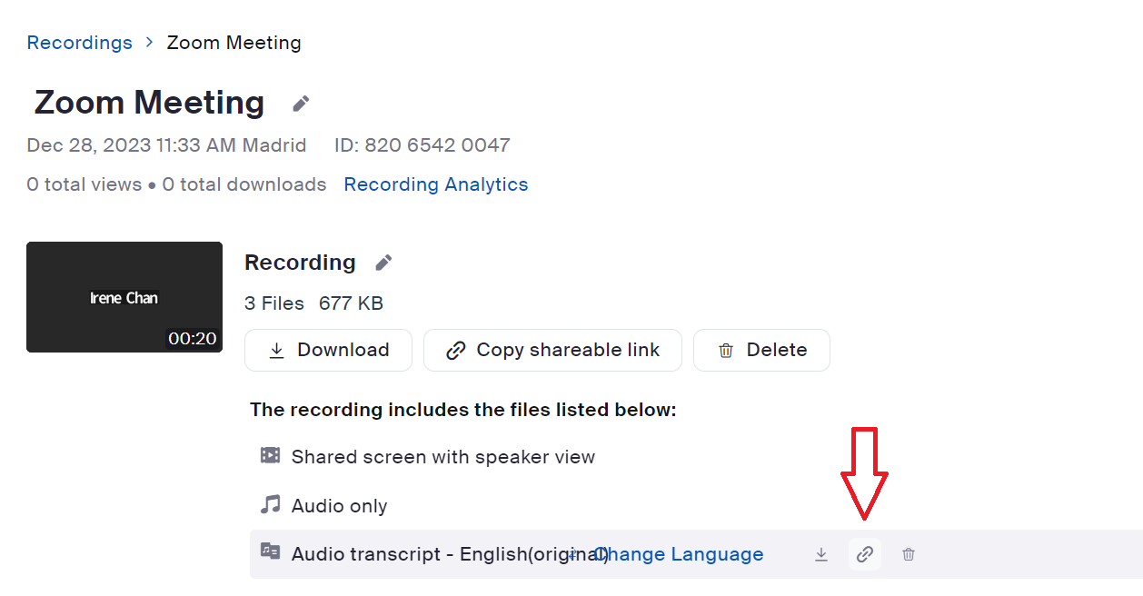Click the Zoom Meeting heading
This screenshot has height=596, width=1143.
[149, 103]
